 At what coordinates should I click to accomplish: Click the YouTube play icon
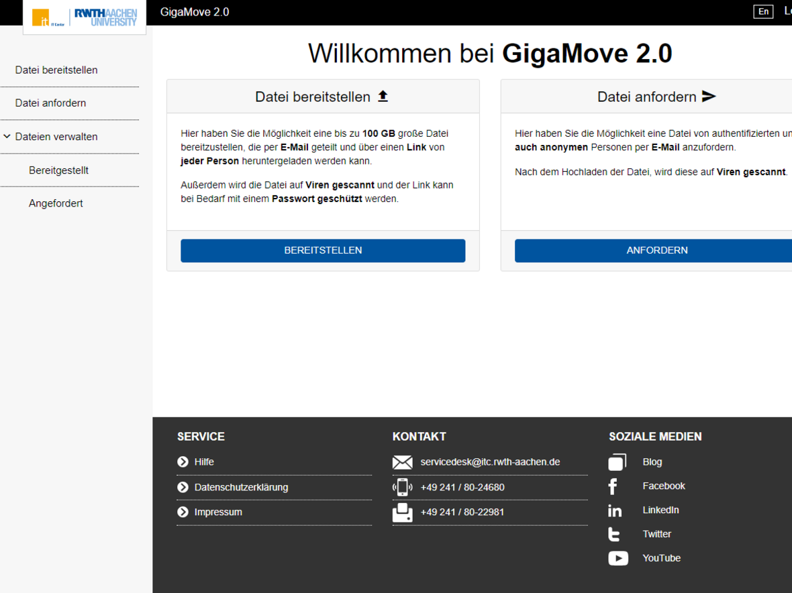pos(617,558)
